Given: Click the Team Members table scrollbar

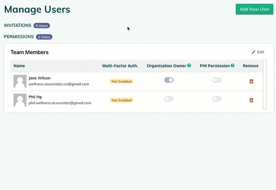Looking at the screenshot, I should 265,84.
